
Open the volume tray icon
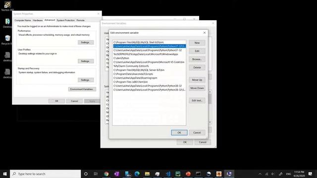[273, 174]
